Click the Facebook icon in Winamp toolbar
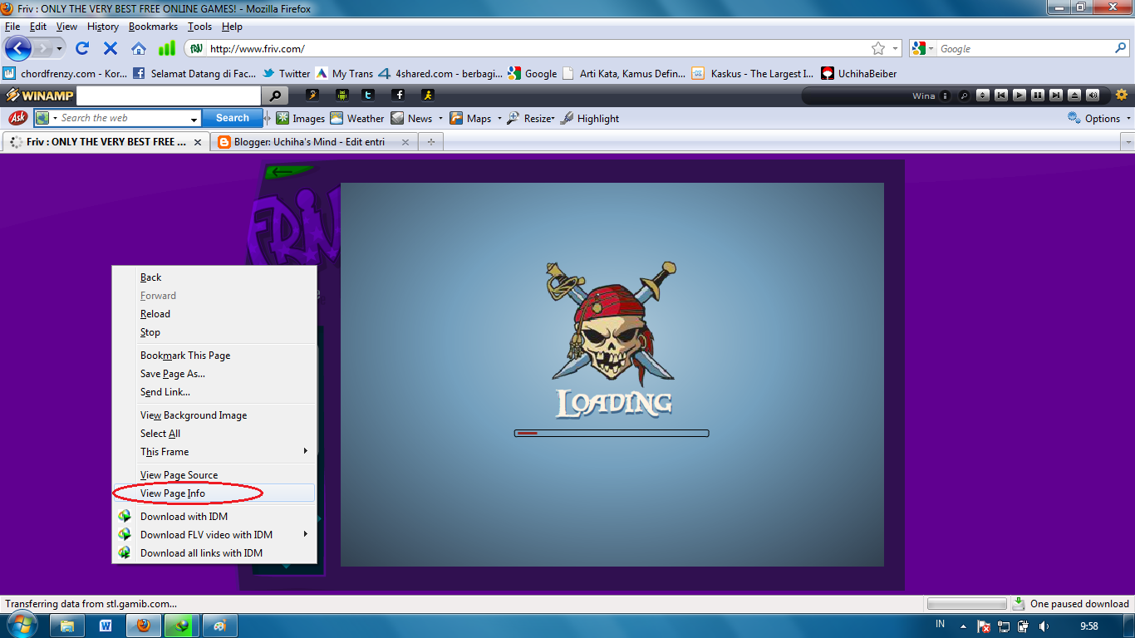 (x=399, y=95)
